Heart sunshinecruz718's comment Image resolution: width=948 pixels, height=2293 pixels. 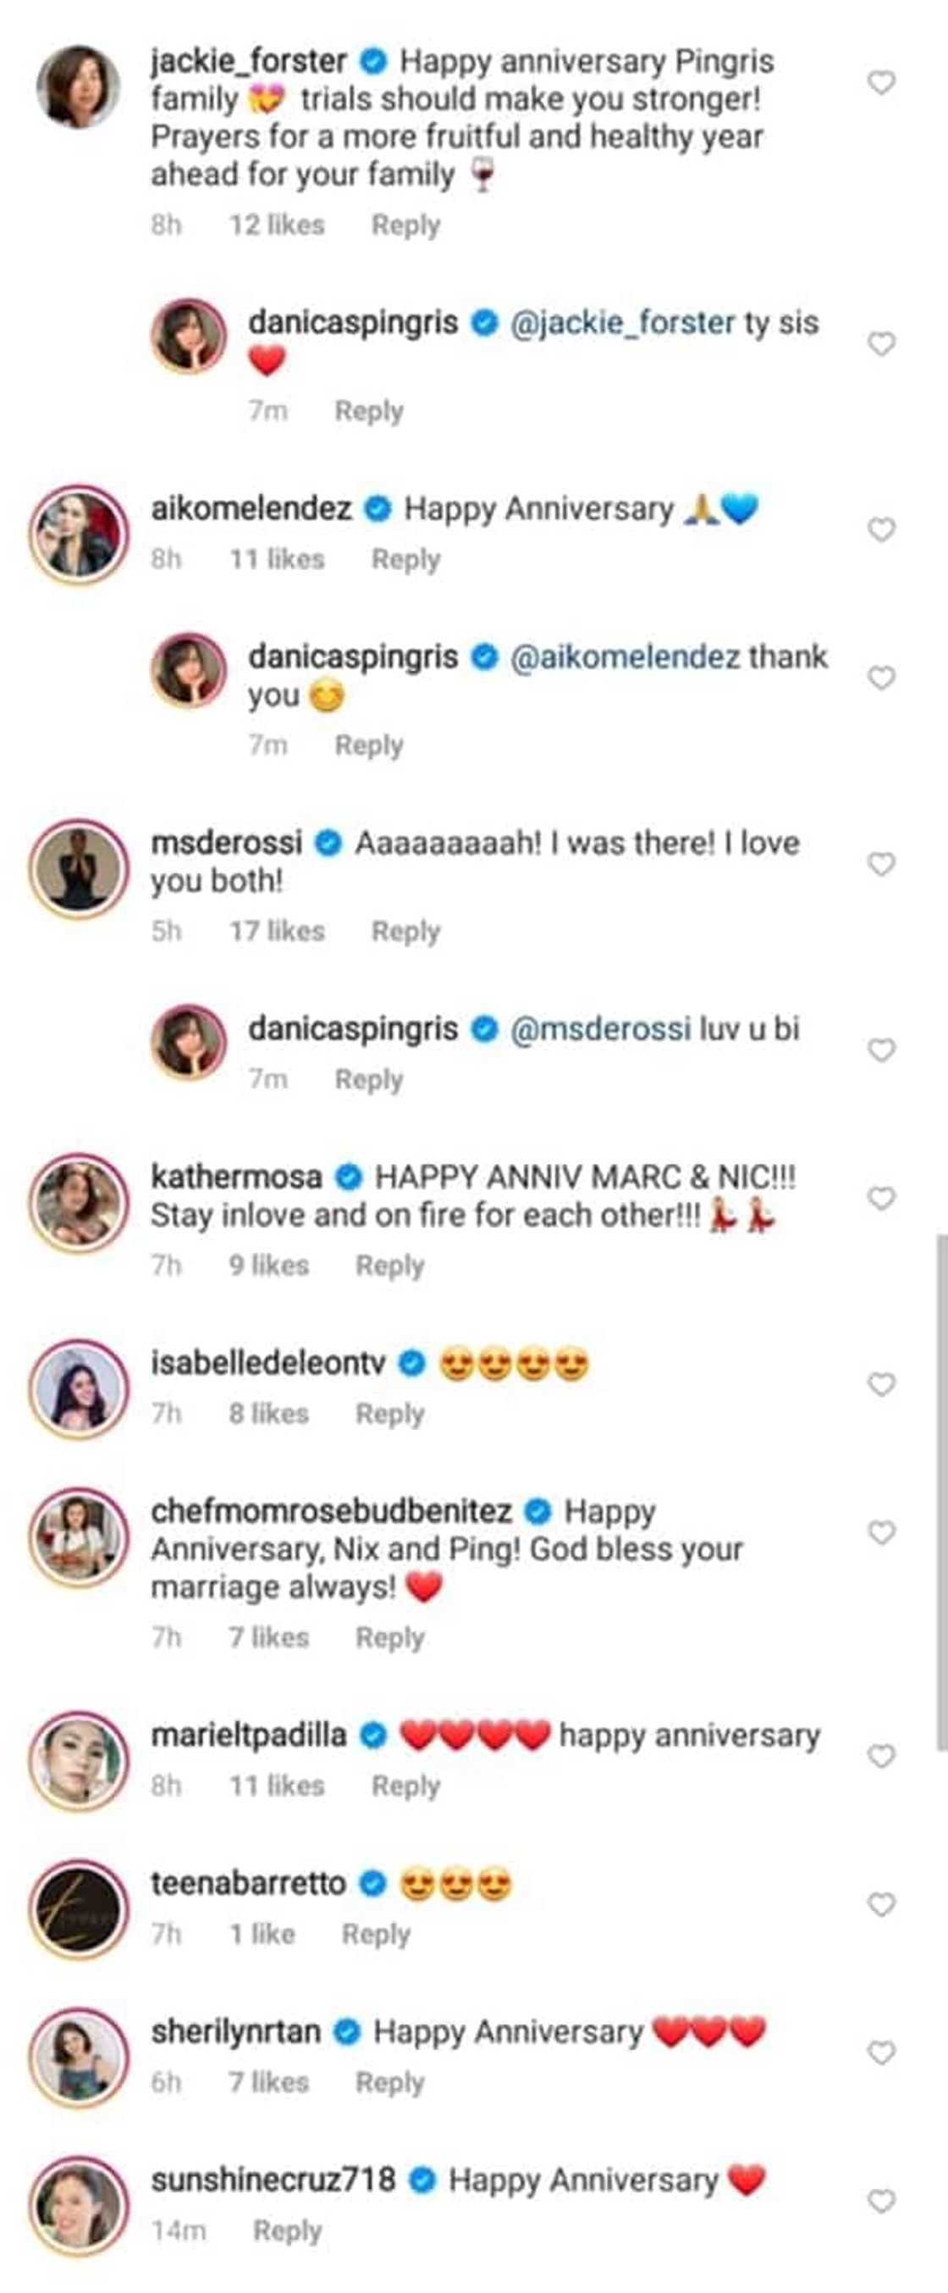880,2202
